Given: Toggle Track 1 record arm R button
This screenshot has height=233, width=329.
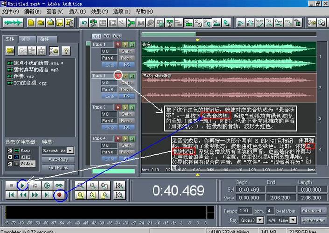Looking at the screenshot, I should [x=118, y=45].
